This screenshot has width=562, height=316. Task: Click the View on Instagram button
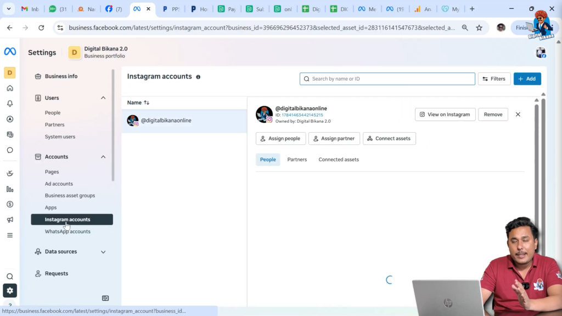pos(445,114)
